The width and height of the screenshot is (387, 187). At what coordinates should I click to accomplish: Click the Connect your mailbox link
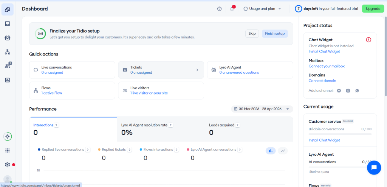327,66
